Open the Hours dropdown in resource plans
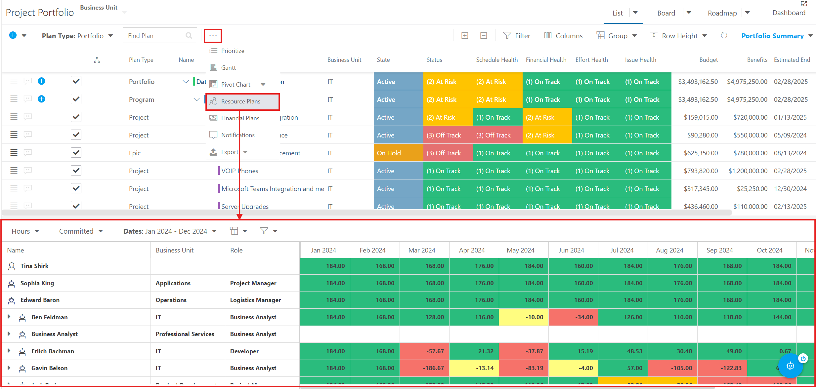 tap(25, 231)
